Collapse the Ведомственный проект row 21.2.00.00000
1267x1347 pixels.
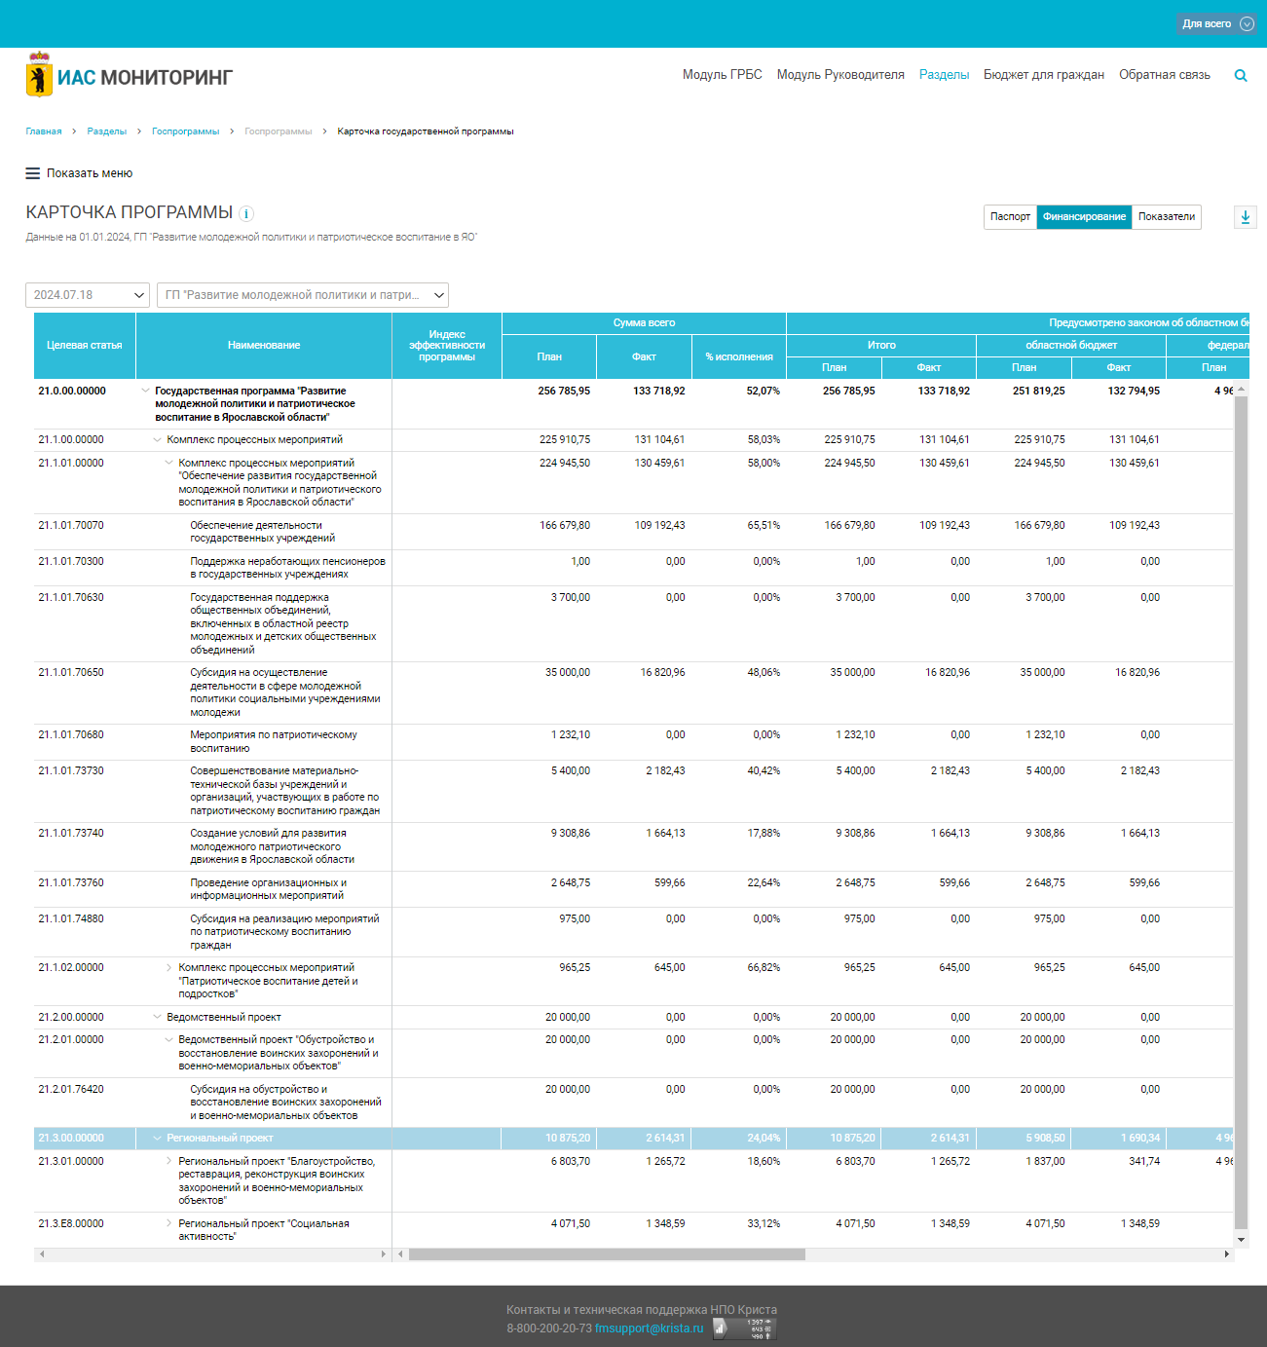point(157,1017)
